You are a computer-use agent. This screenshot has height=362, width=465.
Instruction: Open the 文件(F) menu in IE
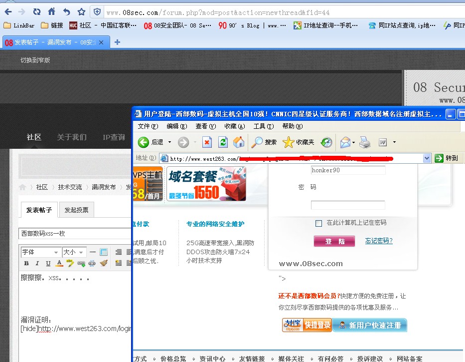[148, 126]
